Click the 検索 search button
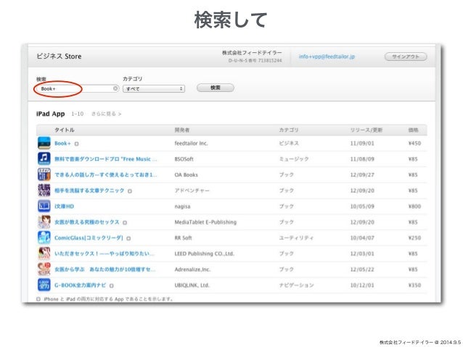463x347 pixels. point(216,88)
